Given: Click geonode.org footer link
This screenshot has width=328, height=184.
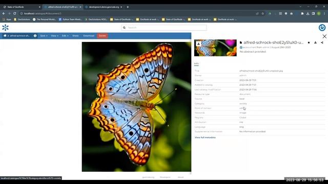Looking at the screenshot, I should (148, 177).
